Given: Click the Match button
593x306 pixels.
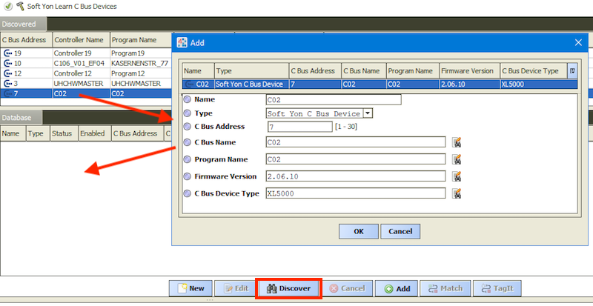Looking at the screenshot, I should click(445, 289).
